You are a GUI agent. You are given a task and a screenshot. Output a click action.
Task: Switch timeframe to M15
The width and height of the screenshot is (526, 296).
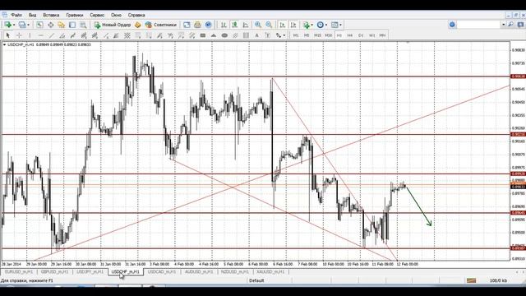click(x=317, y=35)
